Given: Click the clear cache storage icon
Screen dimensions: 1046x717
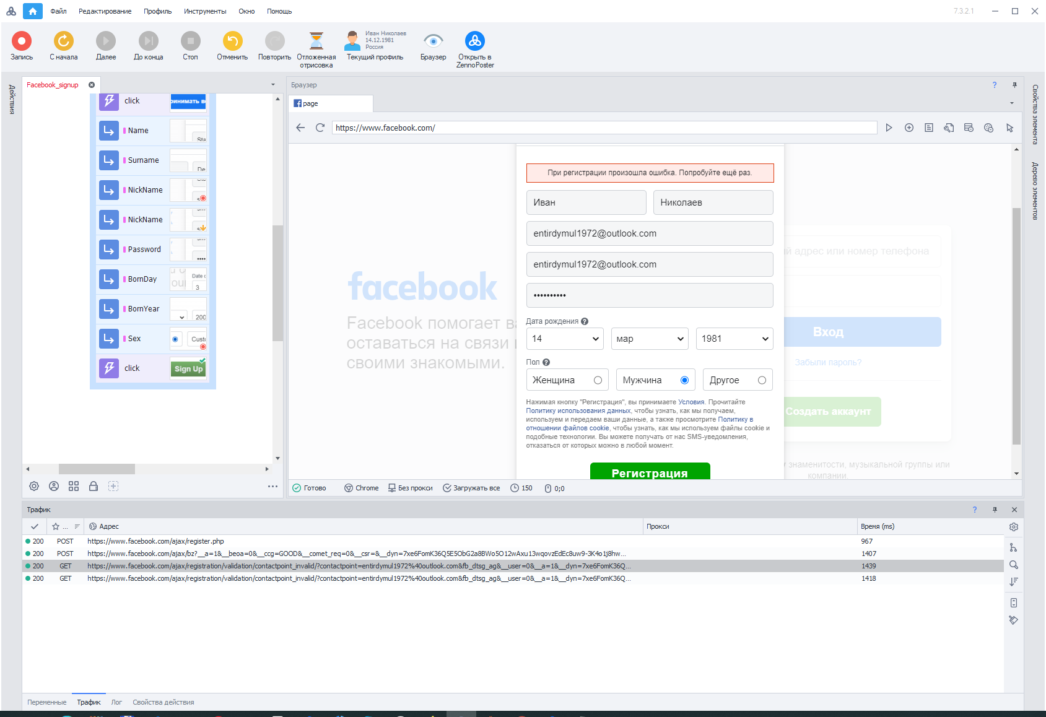Looking at the screenshot, I should coord(969,128).
